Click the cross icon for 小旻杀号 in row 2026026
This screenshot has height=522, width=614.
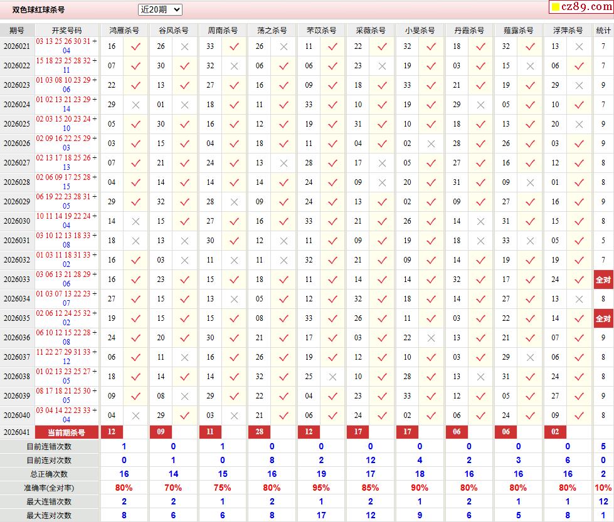pyautogui.click(x=431, y=144)
